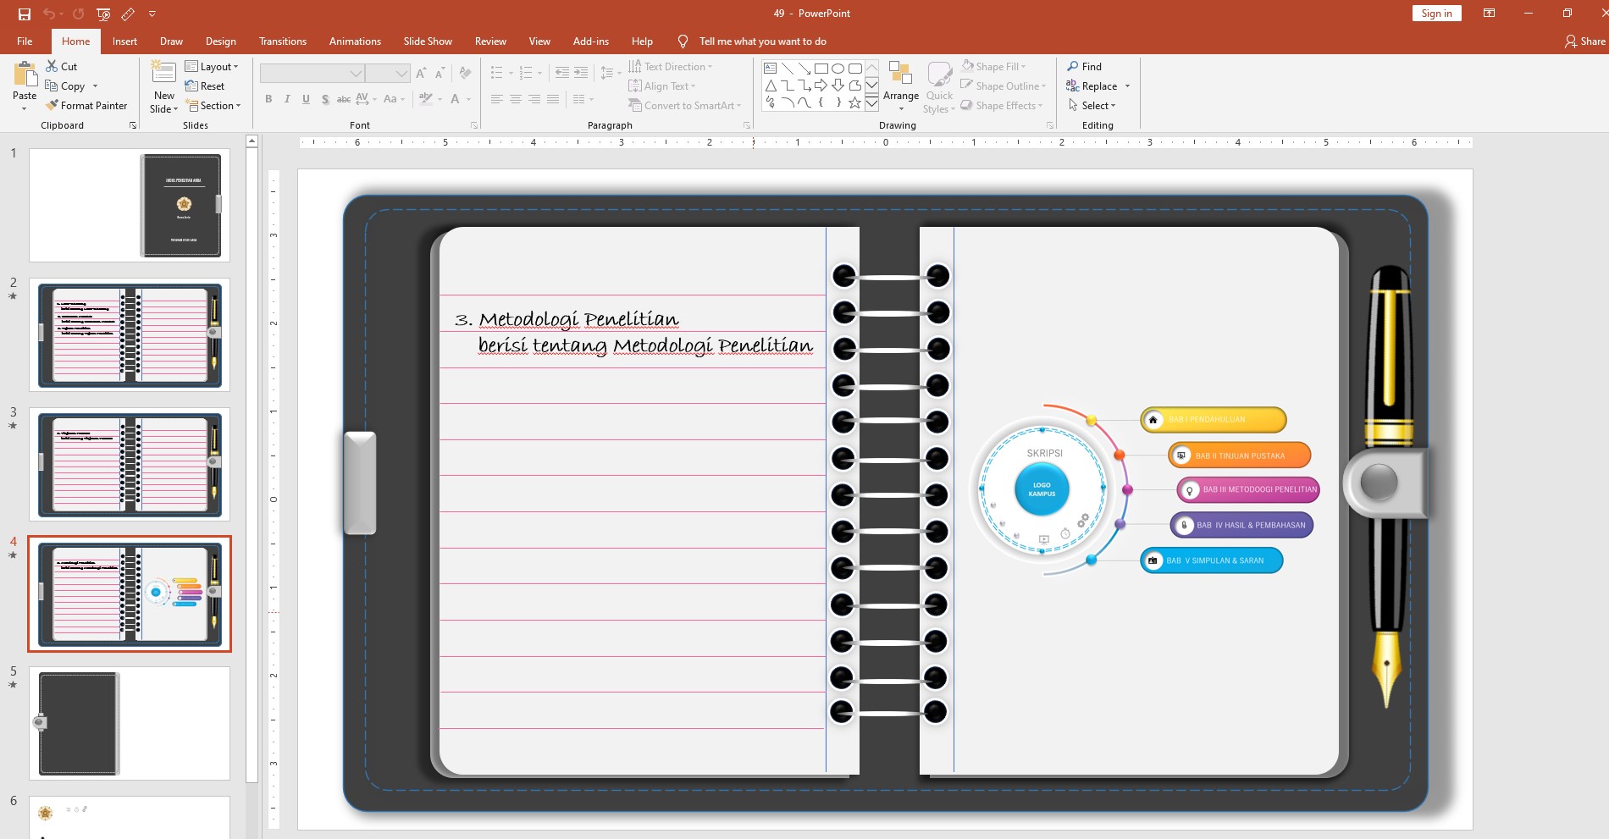The image size is (1609, 839).
Task: Open Quick Styles gallery
Action: click(939, 87)
